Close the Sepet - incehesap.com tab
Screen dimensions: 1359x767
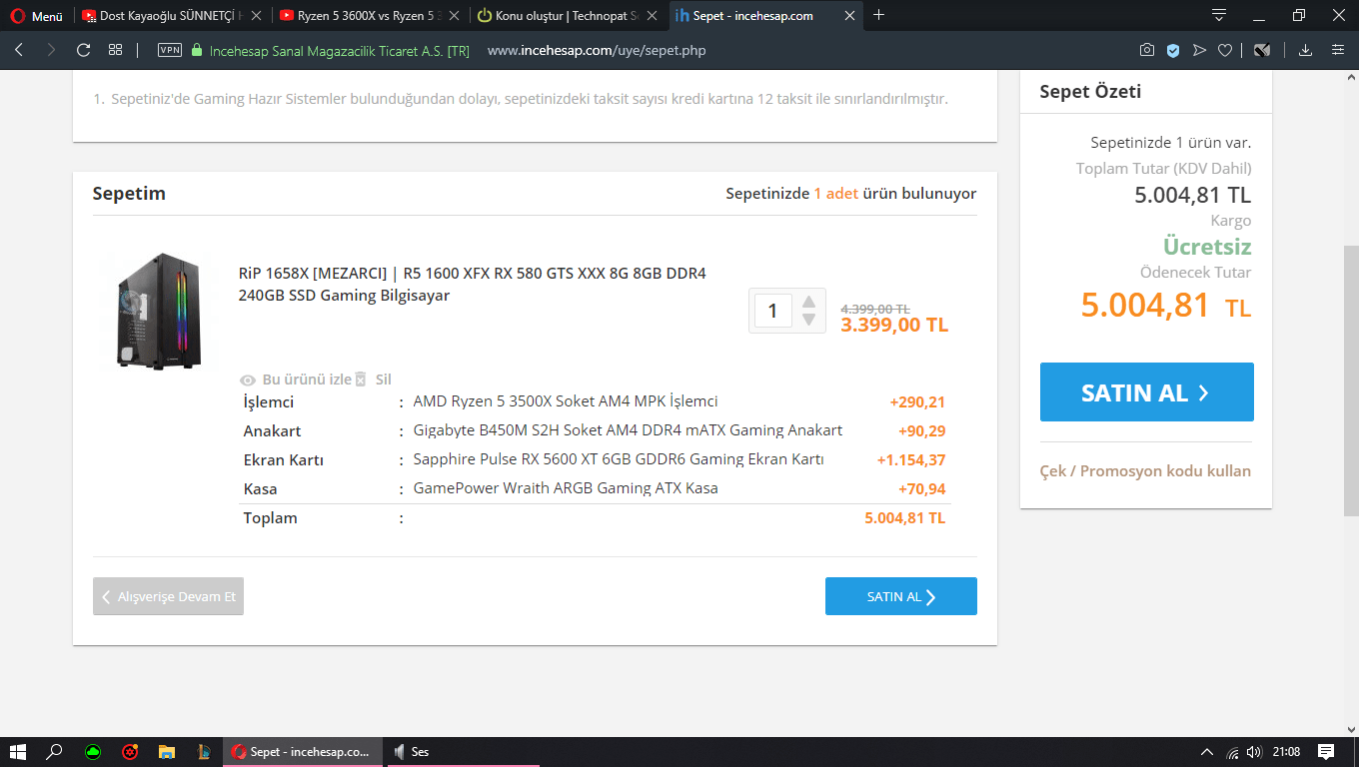[x=850, y=16]
